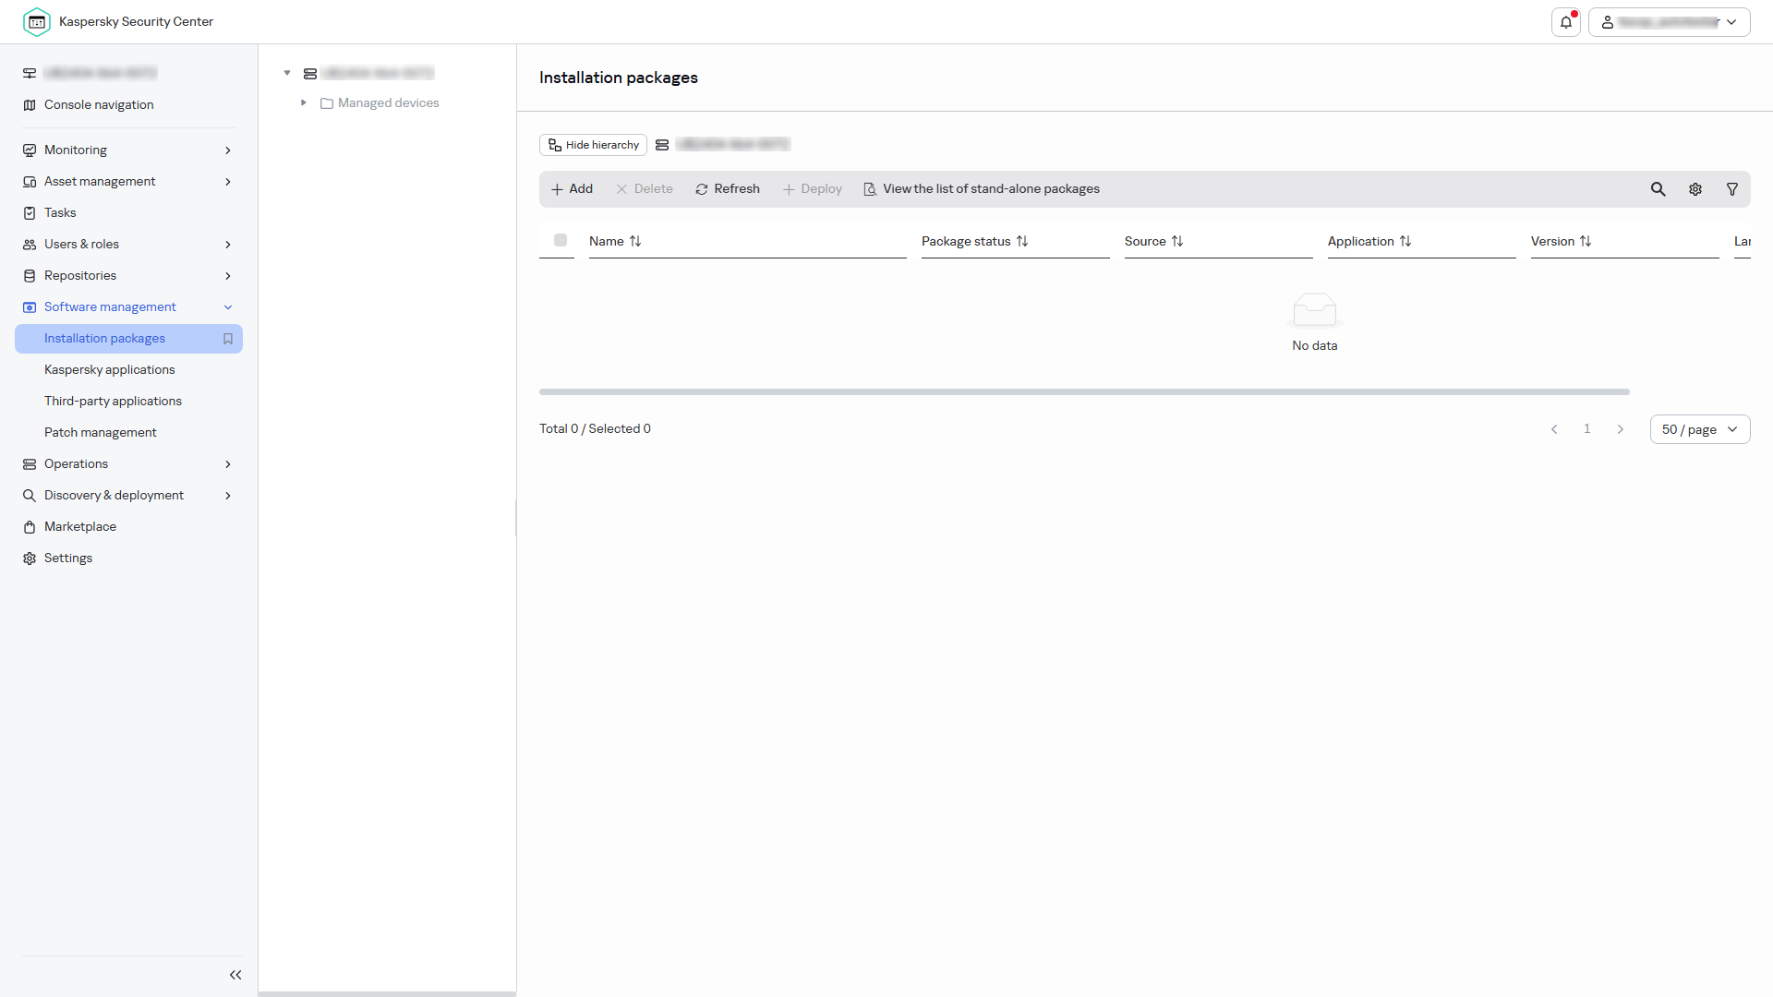Open the table search magnifier
This screenshot has height=997, width=1773.
(x=1658, y=189)
